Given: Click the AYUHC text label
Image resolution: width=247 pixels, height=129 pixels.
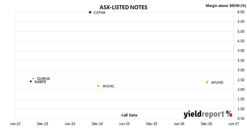Looking at the screenshot, I should pos(108,86).
